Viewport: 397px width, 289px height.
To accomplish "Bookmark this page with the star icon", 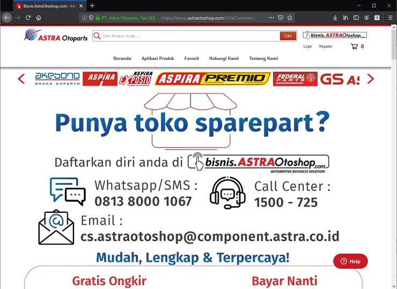I will (x=290, y=18).
